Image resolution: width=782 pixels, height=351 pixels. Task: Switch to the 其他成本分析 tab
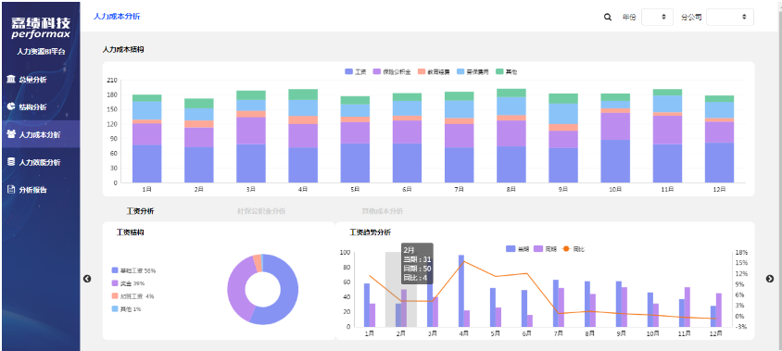[383, 211]
